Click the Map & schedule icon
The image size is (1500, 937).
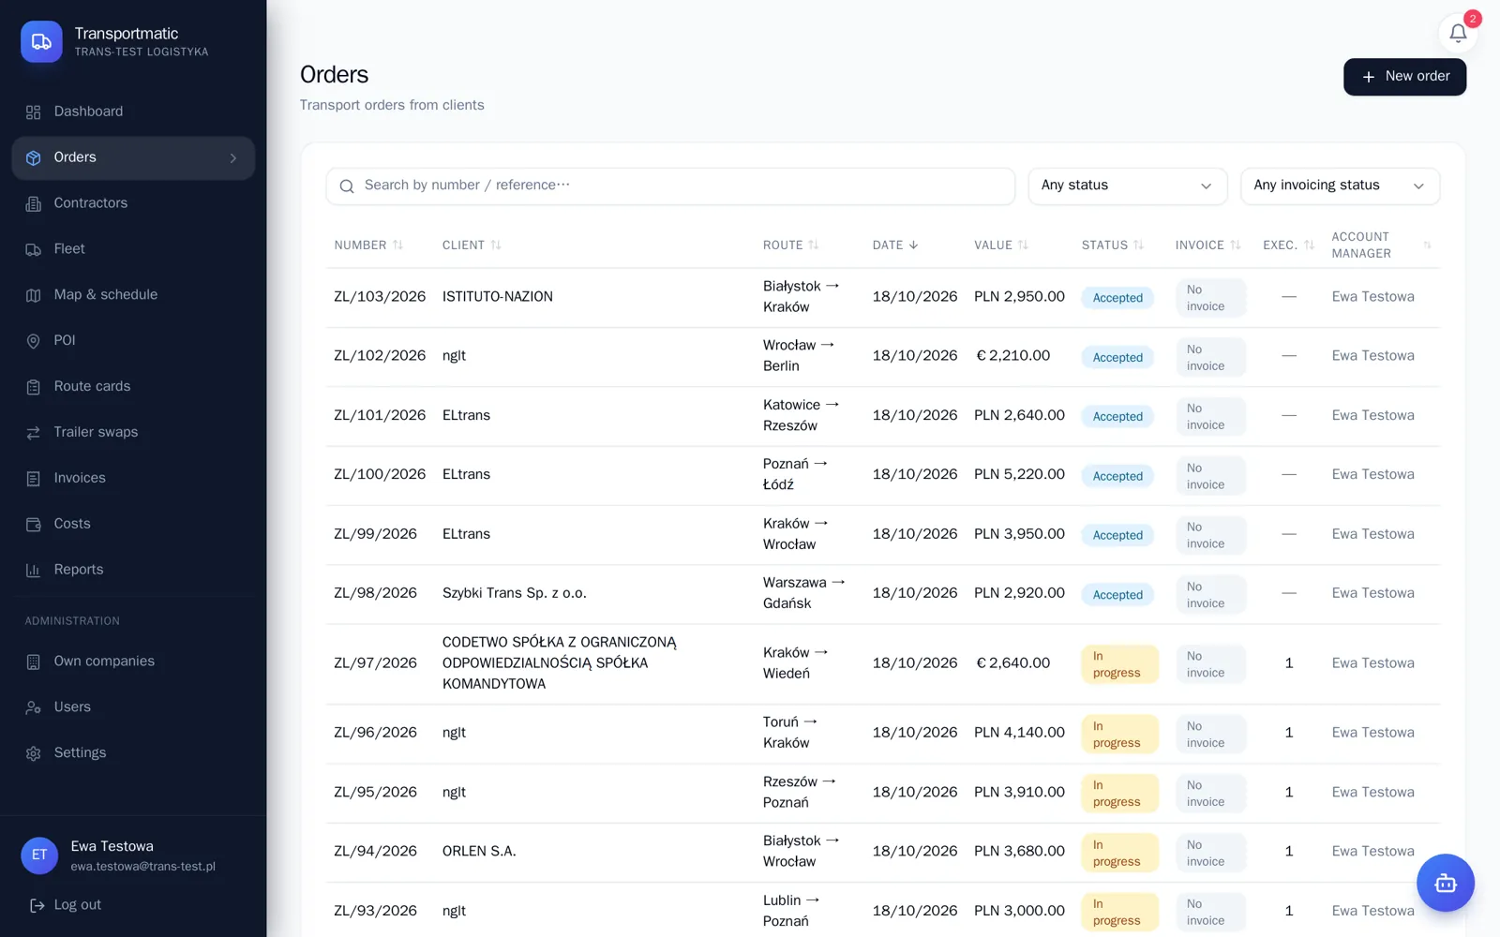coord(34,295)
